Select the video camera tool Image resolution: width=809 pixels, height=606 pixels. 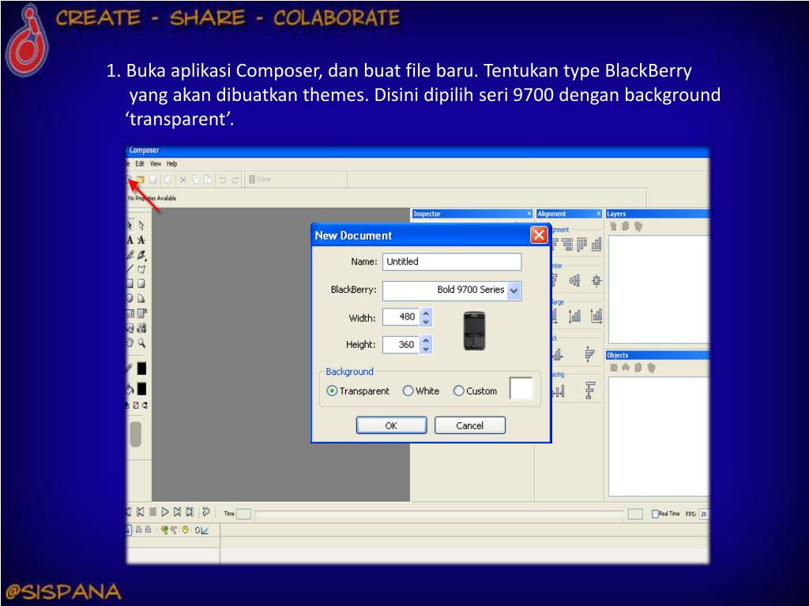point(141,327)
